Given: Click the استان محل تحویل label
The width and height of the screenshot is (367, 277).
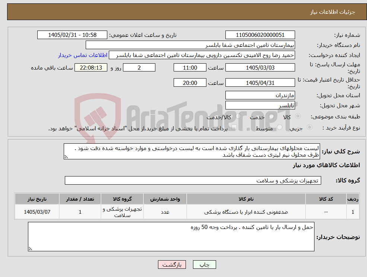Looking at the screenshot, I should pos(338,95).
